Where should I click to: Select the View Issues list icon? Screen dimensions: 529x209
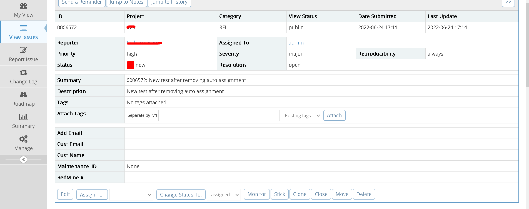(x=24, y=28)
